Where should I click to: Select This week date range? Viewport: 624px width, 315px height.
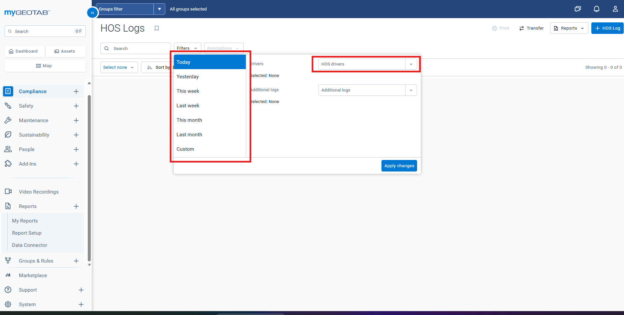(x=210, y=91)
